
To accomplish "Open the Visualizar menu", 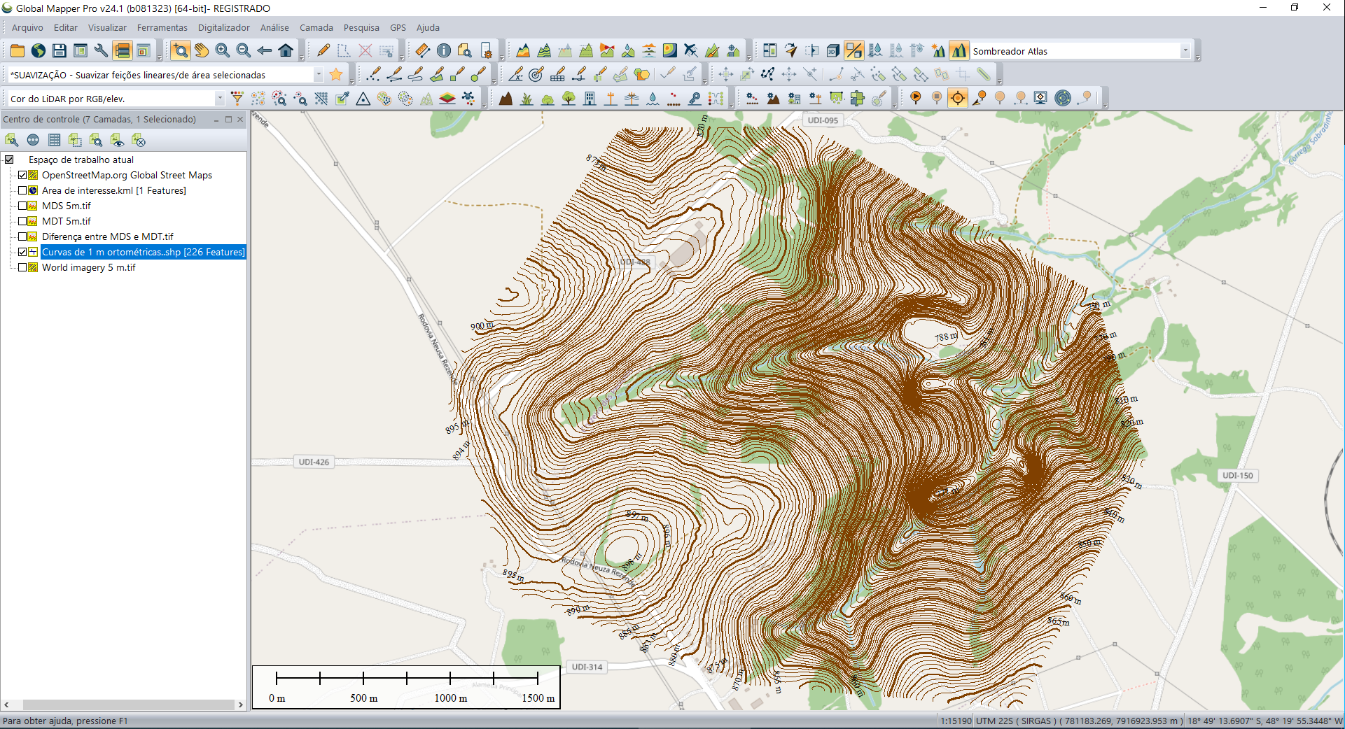I will [107, 27].
